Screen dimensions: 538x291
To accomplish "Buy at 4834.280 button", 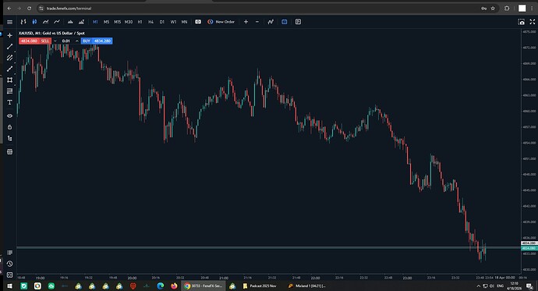I will [97, 41].
